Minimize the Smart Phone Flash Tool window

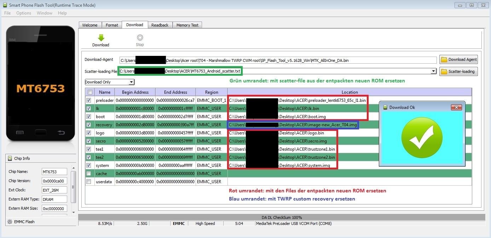(460, 5)
